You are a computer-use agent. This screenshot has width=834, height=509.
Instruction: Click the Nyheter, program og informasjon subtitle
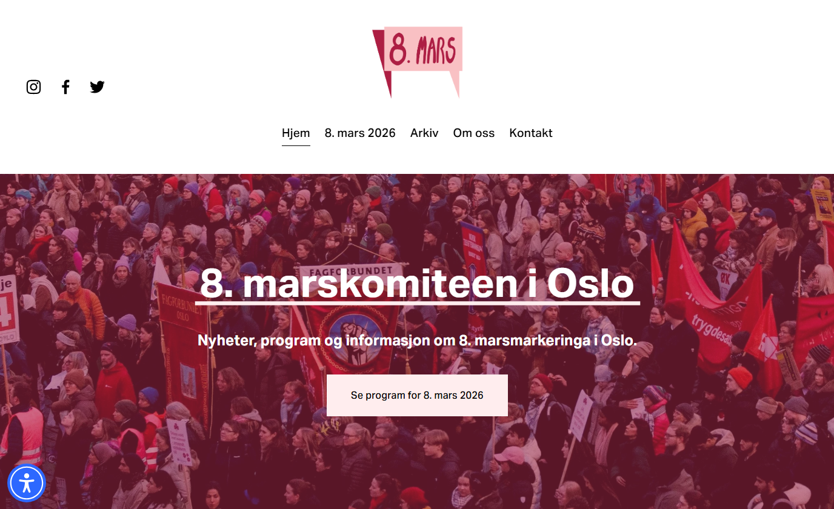(417, 341)
